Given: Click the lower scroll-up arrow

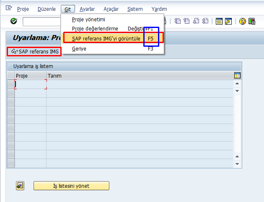Looking at the screenshot, I should point(237,157).
